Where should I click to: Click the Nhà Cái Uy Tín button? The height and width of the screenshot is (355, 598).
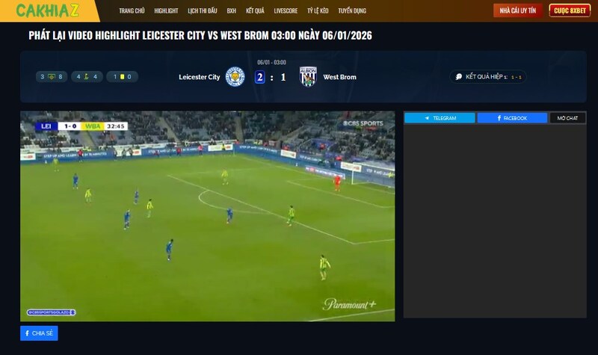click(x=518, y=11)
